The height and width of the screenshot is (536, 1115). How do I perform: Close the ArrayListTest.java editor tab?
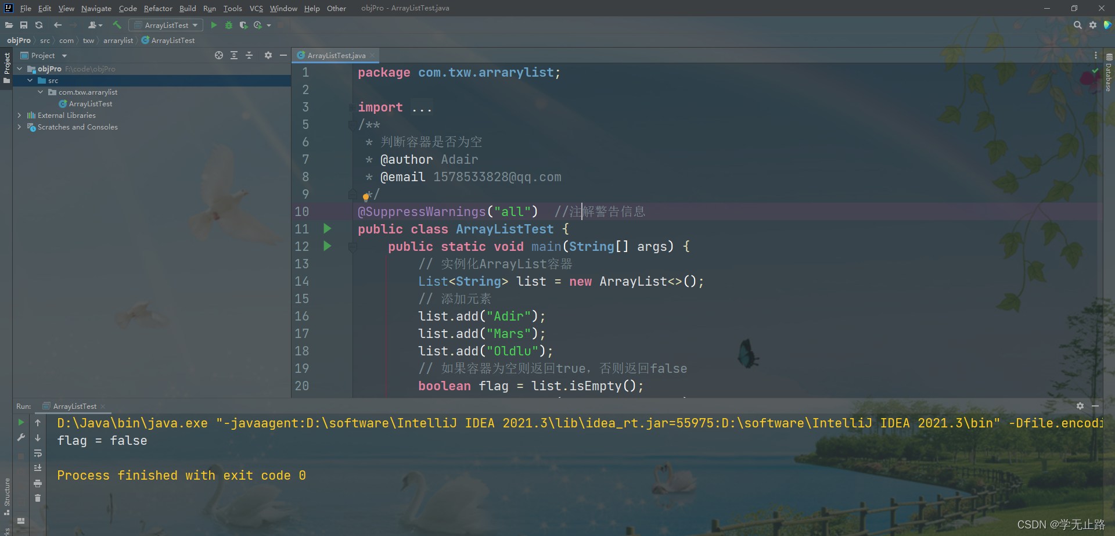[x=372, y=55]
